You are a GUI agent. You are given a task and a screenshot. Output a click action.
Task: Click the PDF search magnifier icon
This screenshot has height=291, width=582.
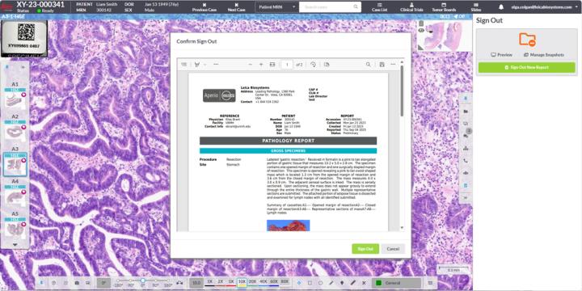(369, 65)
